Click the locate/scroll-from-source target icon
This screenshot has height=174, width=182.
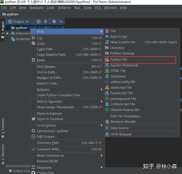38,22
